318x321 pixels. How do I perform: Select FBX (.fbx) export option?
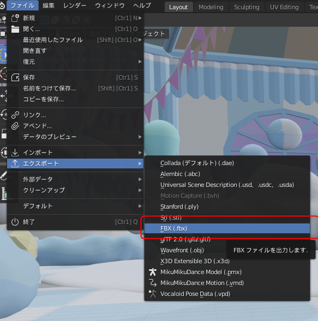pyautogui.click(x=227, y=228)
